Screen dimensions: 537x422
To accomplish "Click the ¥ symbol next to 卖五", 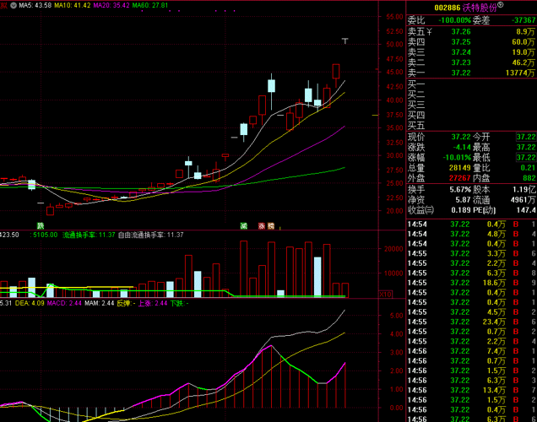I will pyautogui.click(x=429, y=32).
